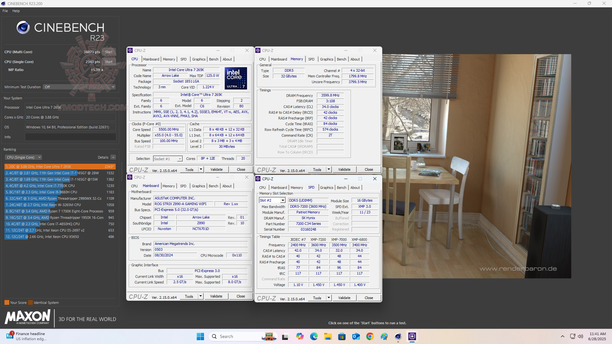Click the volume icon in the system tray
The height and width of the screenshot is (344, 612).
point(580,336)
